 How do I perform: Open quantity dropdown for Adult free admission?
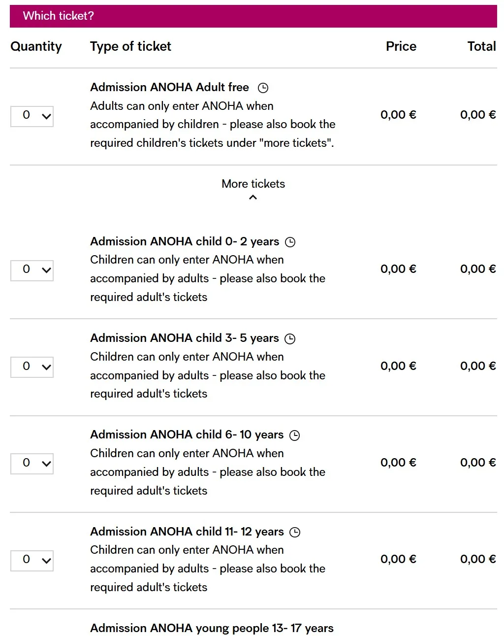(x=32, y=116)
